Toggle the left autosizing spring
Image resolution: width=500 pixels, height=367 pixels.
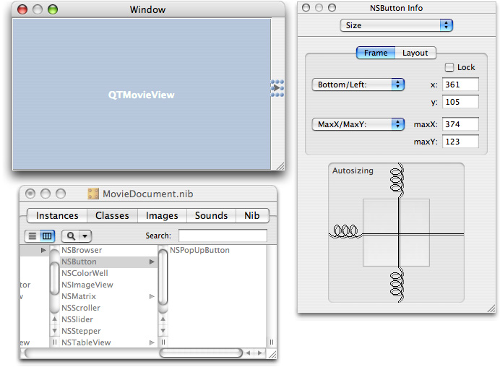[x=345, y=232]
